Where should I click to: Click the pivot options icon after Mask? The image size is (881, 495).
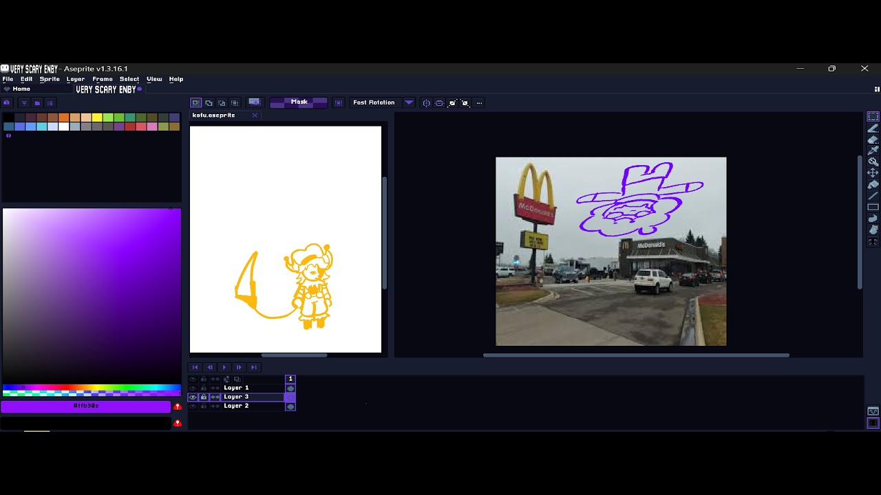[339, 102]
